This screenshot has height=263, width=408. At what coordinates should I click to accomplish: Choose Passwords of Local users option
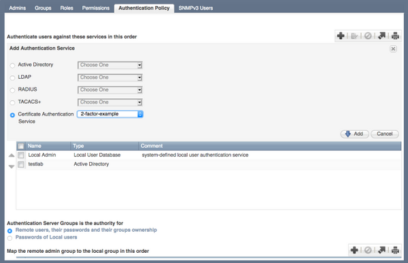(x=10, y=238)
